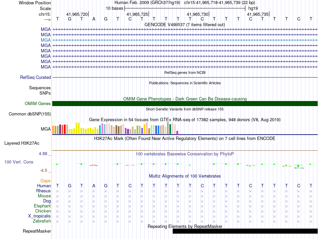The height and width of the screenshot is (239, 318).
Task: Click the Common dbSNP(155) label
Action: pos(29,114)
